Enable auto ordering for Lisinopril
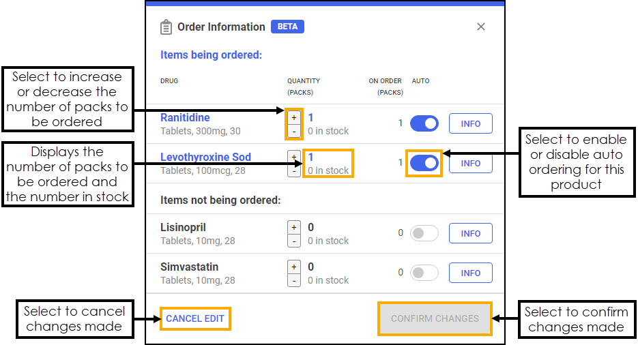Viewport: 638px width, 345px height. (x=424, y=233)
